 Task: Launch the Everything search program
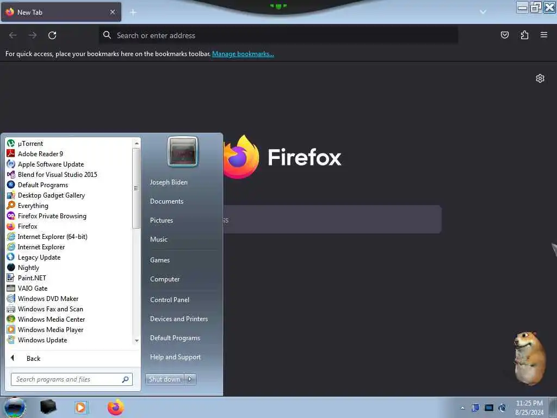pyautogui.click(x=69, y=205)
